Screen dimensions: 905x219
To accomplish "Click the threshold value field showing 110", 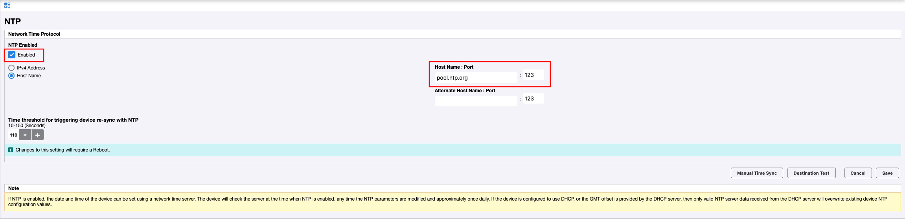I will tap(13, 135).
